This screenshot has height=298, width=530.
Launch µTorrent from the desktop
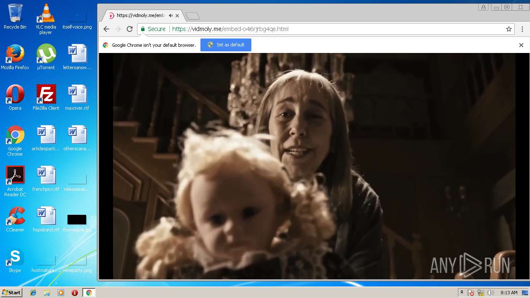(46, 57)
